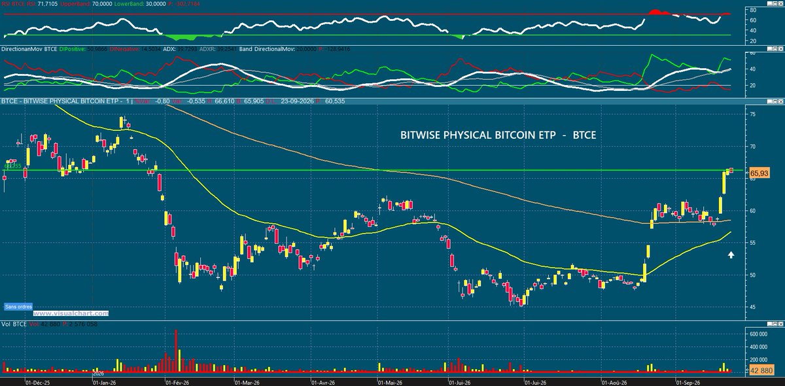The width and height of the screenshot is (785, 386).
Task: Maximize the BTCE price chart panel
Action: (x=775, y=101)
